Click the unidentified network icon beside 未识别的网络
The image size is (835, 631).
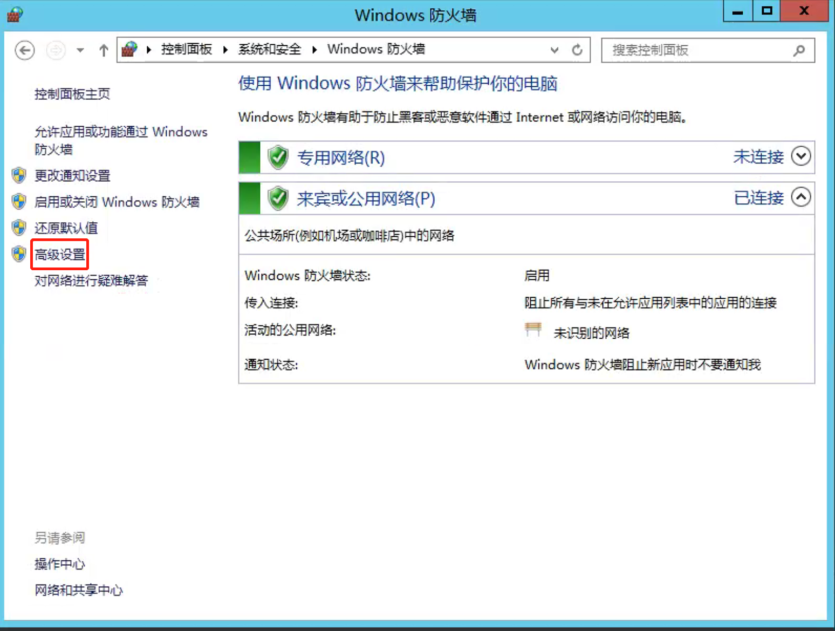[x=533, y=329]
